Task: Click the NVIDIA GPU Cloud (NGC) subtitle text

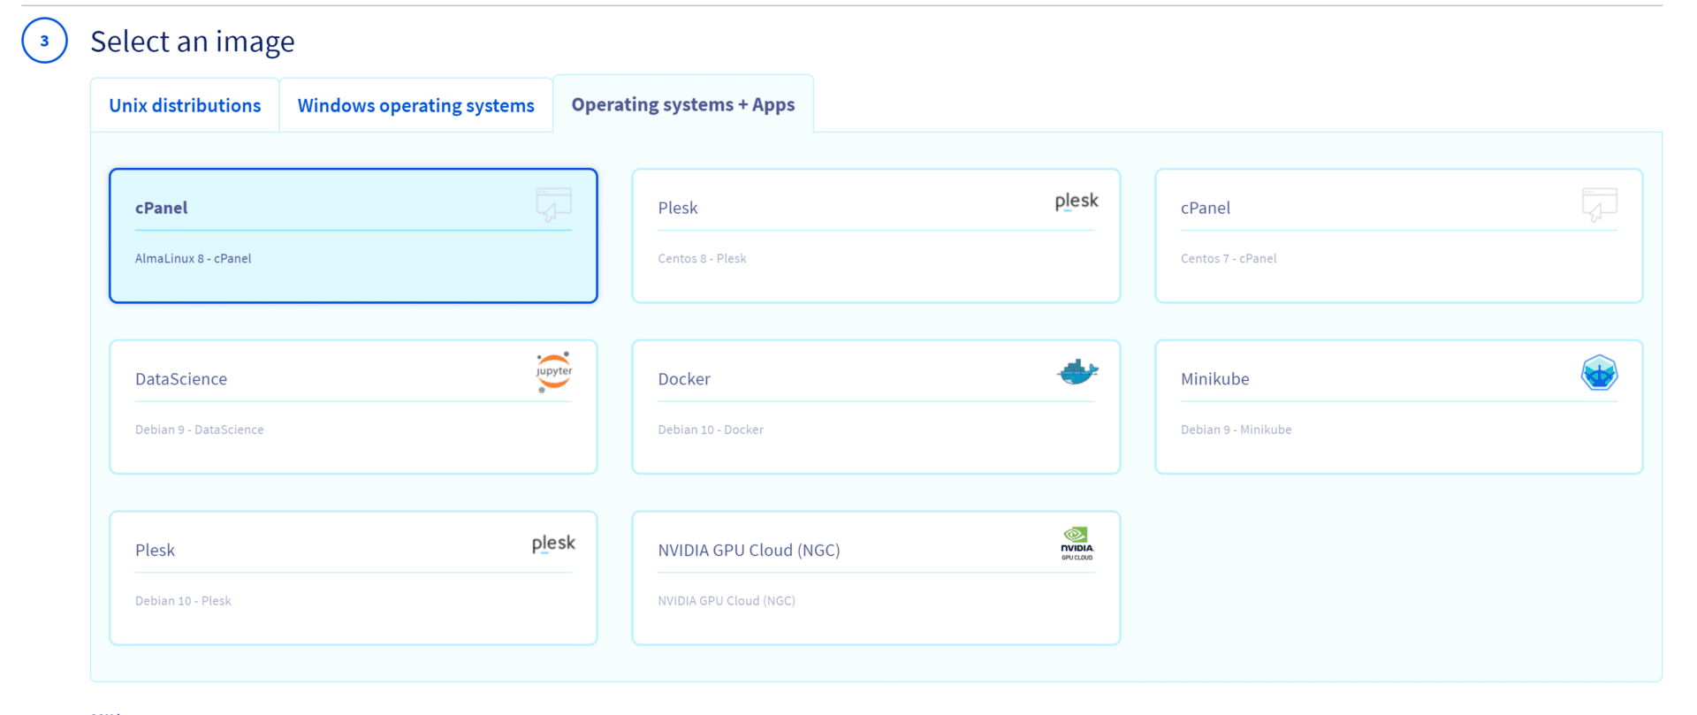Action: pyautogui.click(x=727, y=601)
